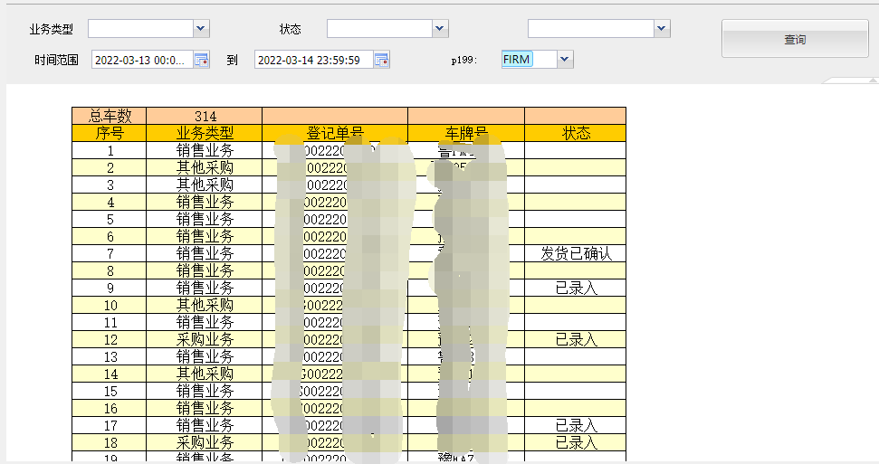The image size is (879, 464).
Task: Click the 车牌号 column header
Action: 466,133
